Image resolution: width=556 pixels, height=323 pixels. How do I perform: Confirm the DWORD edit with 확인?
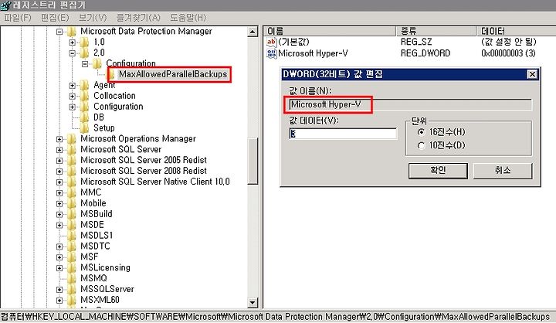[x=438, y=171]
